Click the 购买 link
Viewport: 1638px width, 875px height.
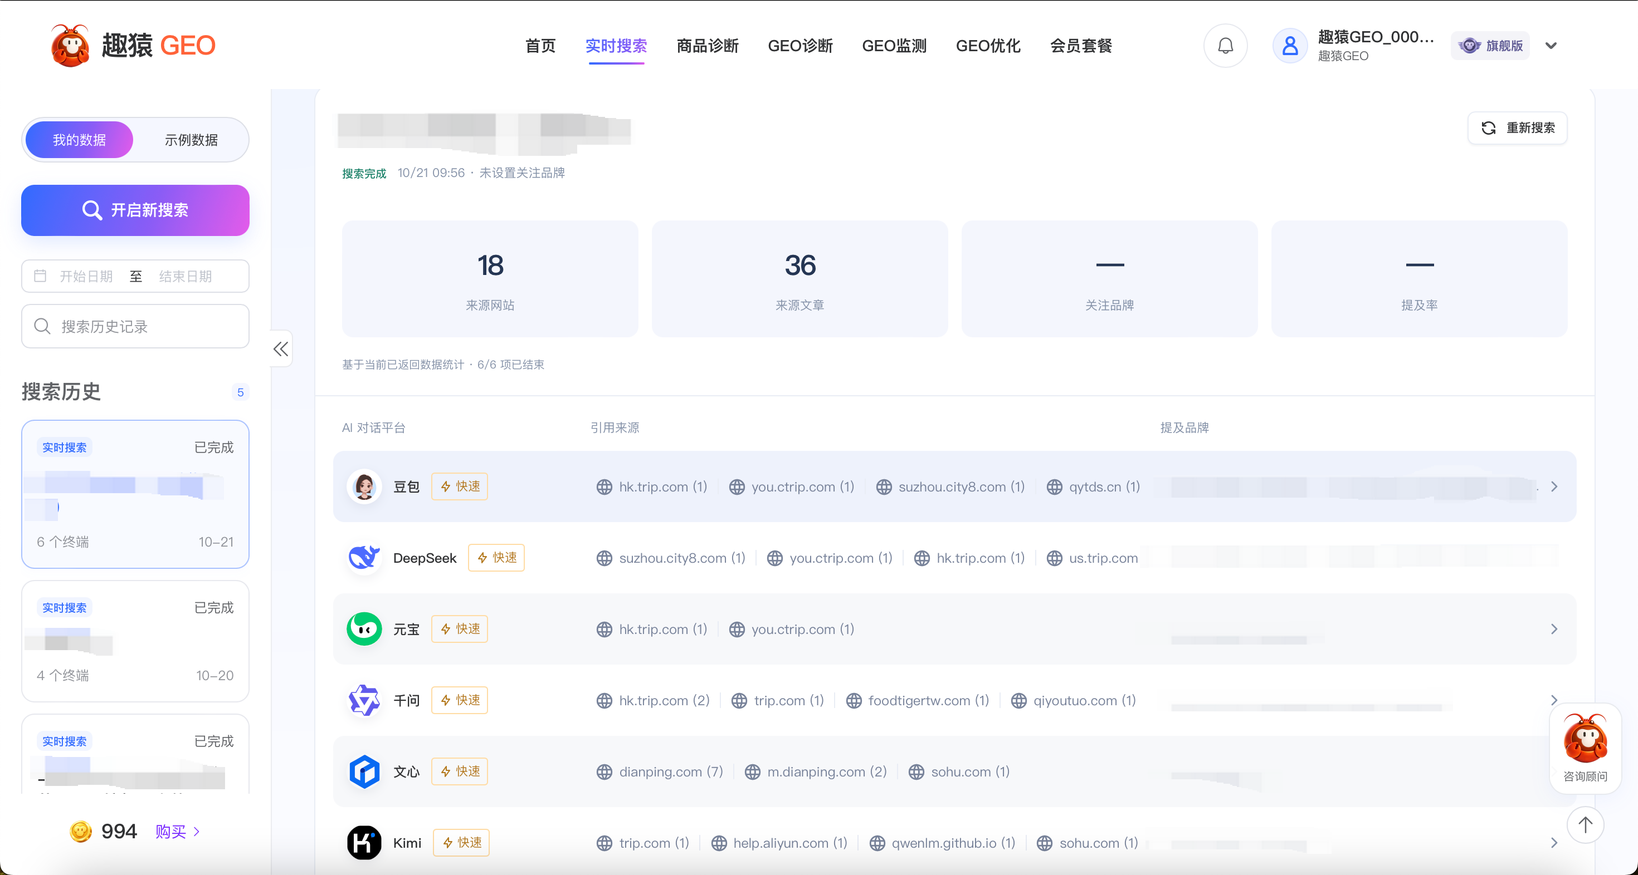click(x=177, y=831)
